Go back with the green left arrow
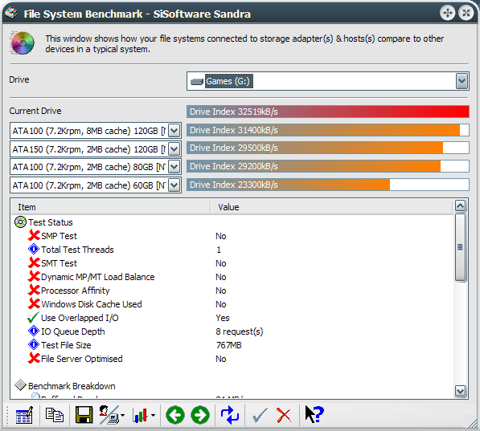480x431 pixels. tap(175, 415)
